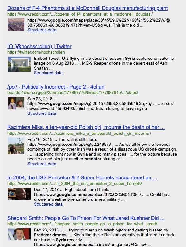Open the F-4 Phantoms McDonnell Douglas result title
The height and width of the screenshot is (247, 186).
pyautogui.click(x=88, y=8)
